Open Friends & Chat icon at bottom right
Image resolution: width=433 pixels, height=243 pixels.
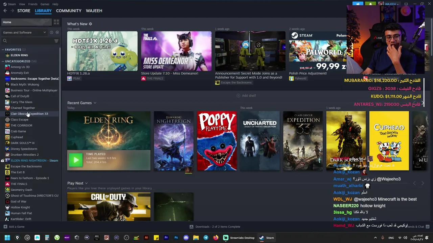coord(428,226)
